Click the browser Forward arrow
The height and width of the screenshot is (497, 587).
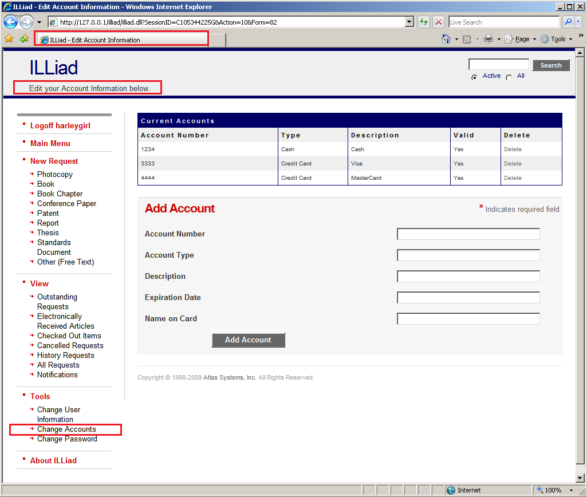coord(26,21)
